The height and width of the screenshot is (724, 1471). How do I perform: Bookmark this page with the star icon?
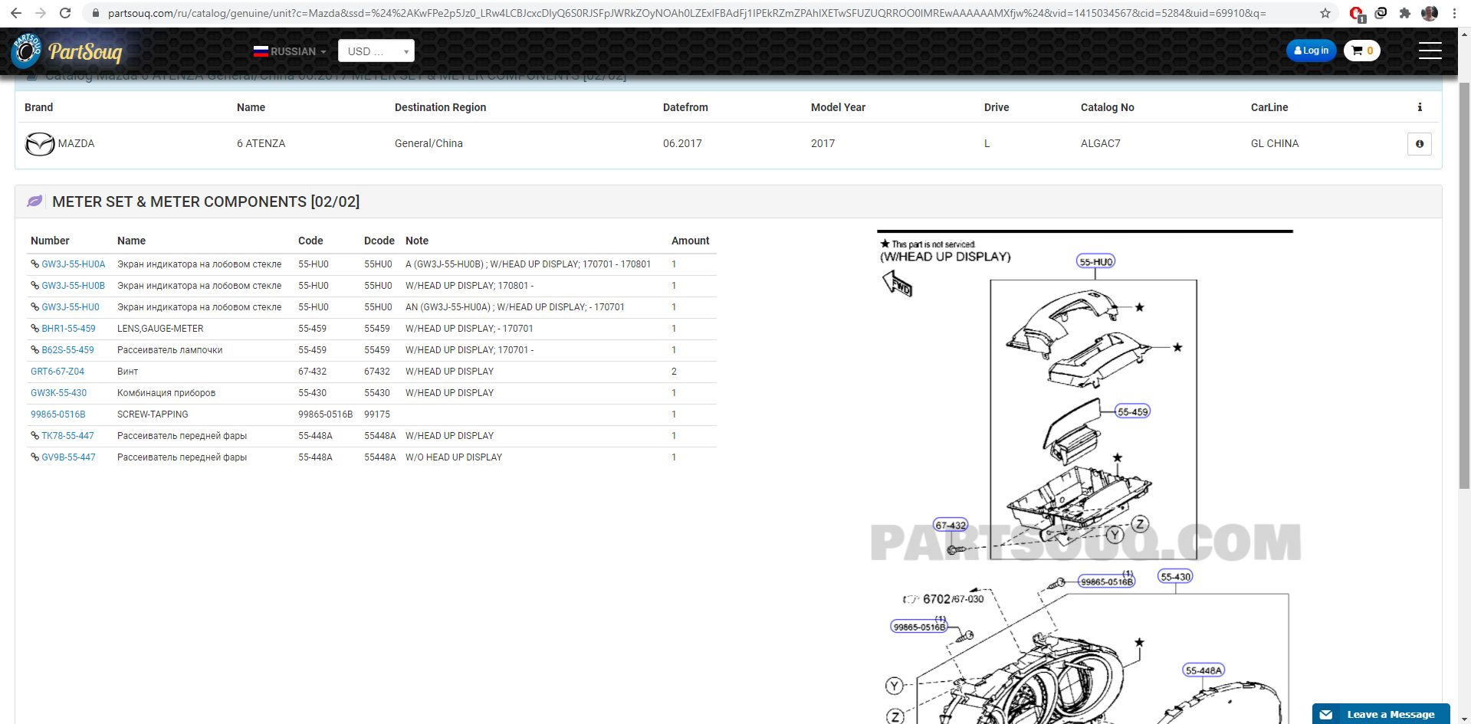point(1325,13)
